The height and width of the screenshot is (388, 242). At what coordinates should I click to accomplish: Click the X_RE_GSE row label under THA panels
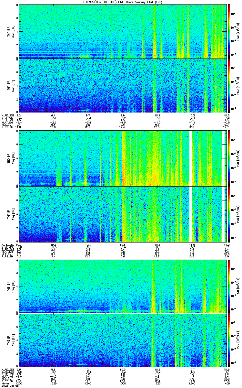(x=7, y=115)
